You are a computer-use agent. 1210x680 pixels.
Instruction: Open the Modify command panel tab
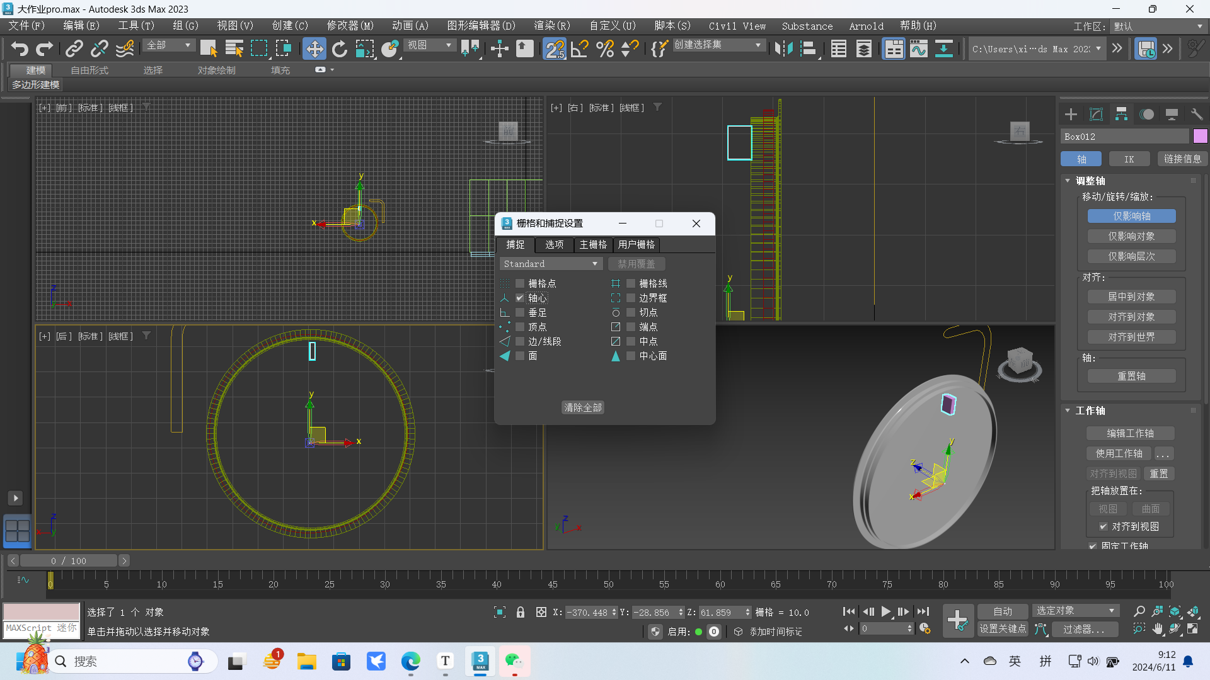point(1096,114)
